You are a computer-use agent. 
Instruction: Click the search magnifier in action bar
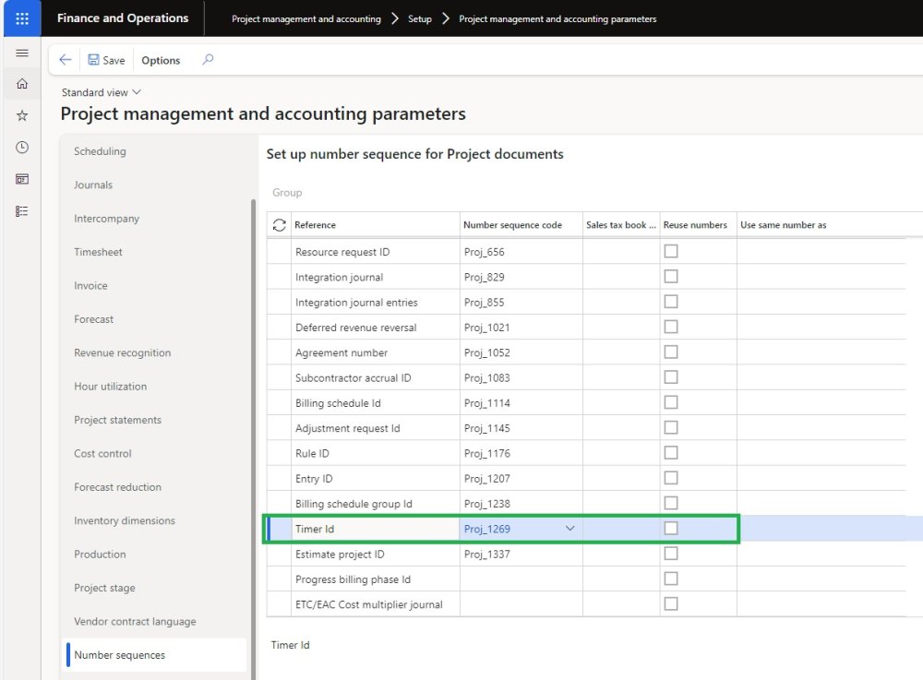point(208,60)
